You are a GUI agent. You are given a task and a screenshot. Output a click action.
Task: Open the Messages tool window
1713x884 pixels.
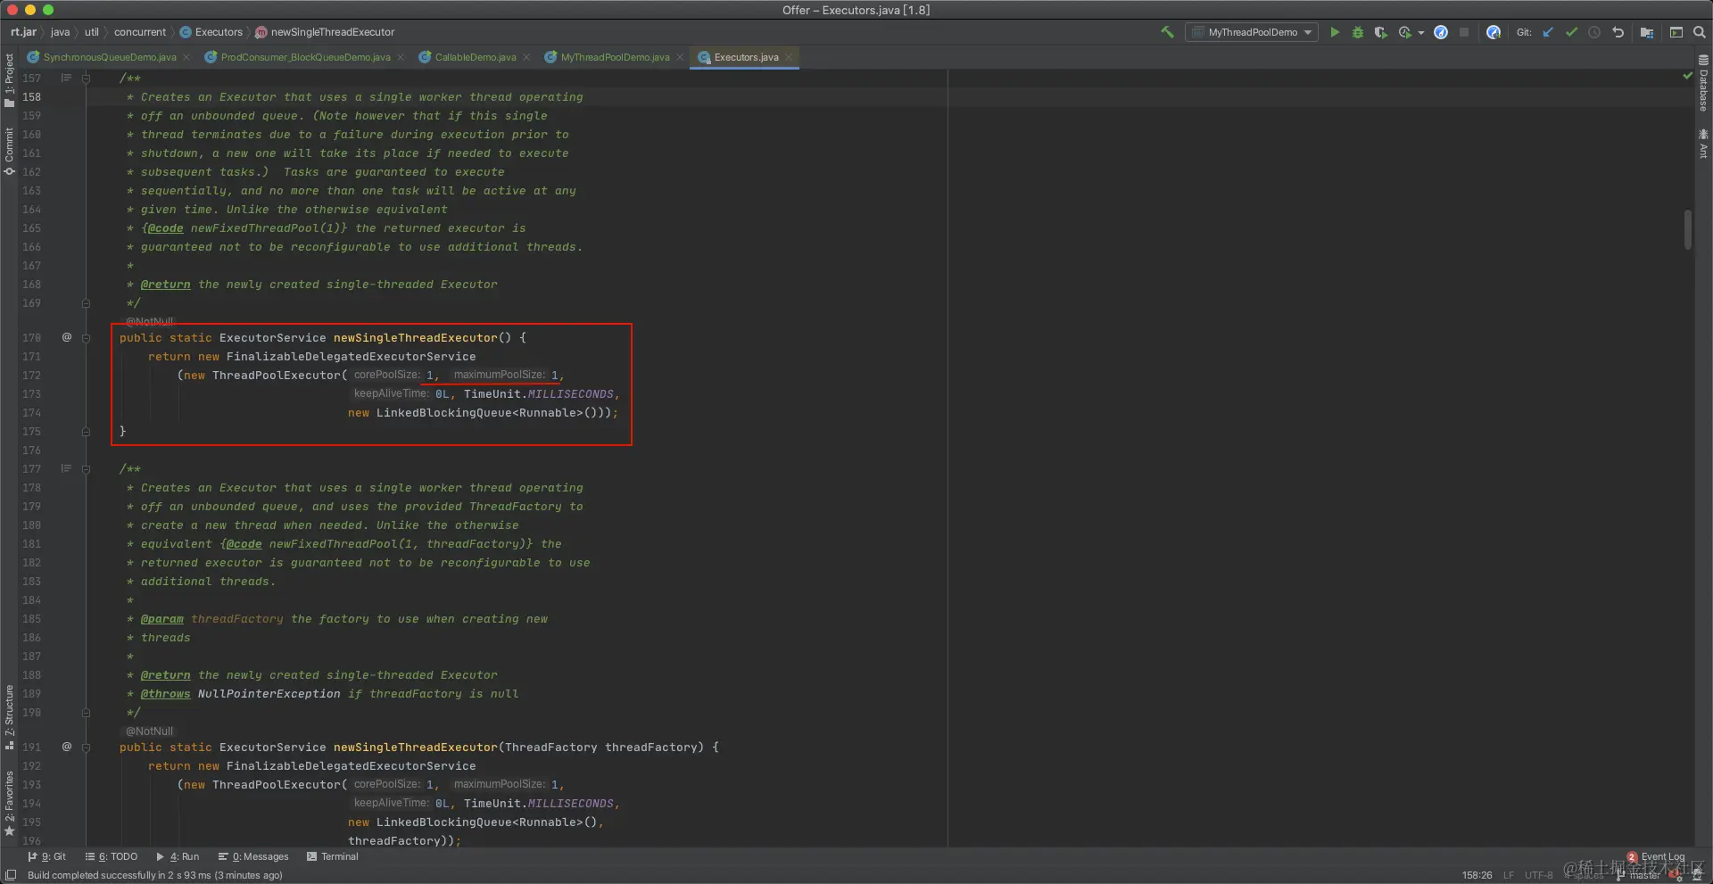pyautogui.click(x=254, y=856)
